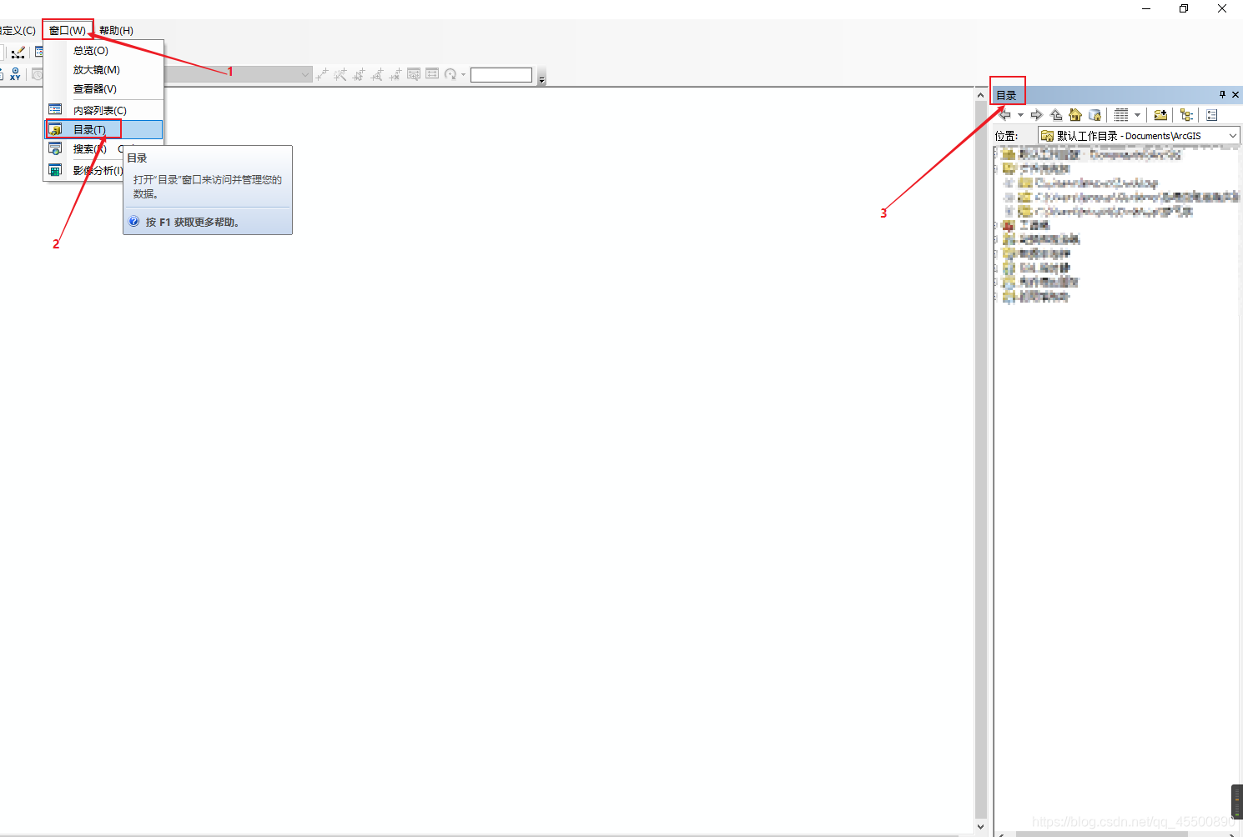Viewport: 1243px width, 837px height.
Task: Click the Go to home folder icon
Action: [1075, 115]
